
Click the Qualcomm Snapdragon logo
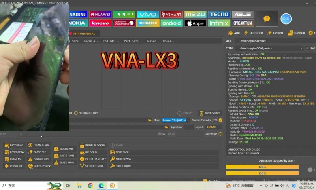click(x=124, y=23)
